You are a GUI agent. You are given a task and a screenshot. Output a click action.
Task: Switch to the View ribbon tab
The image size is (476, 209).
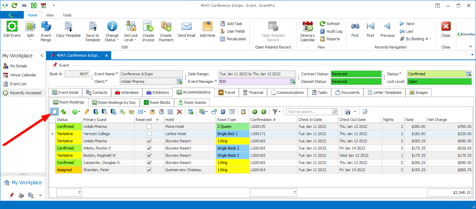50,15
